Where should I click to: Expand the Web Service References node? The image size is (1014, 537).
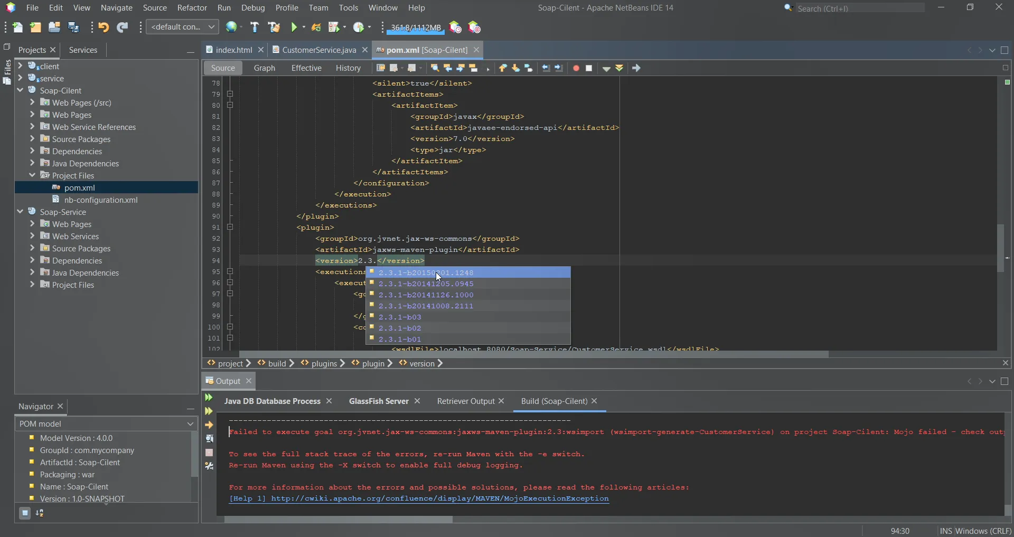tap(32, 127)
